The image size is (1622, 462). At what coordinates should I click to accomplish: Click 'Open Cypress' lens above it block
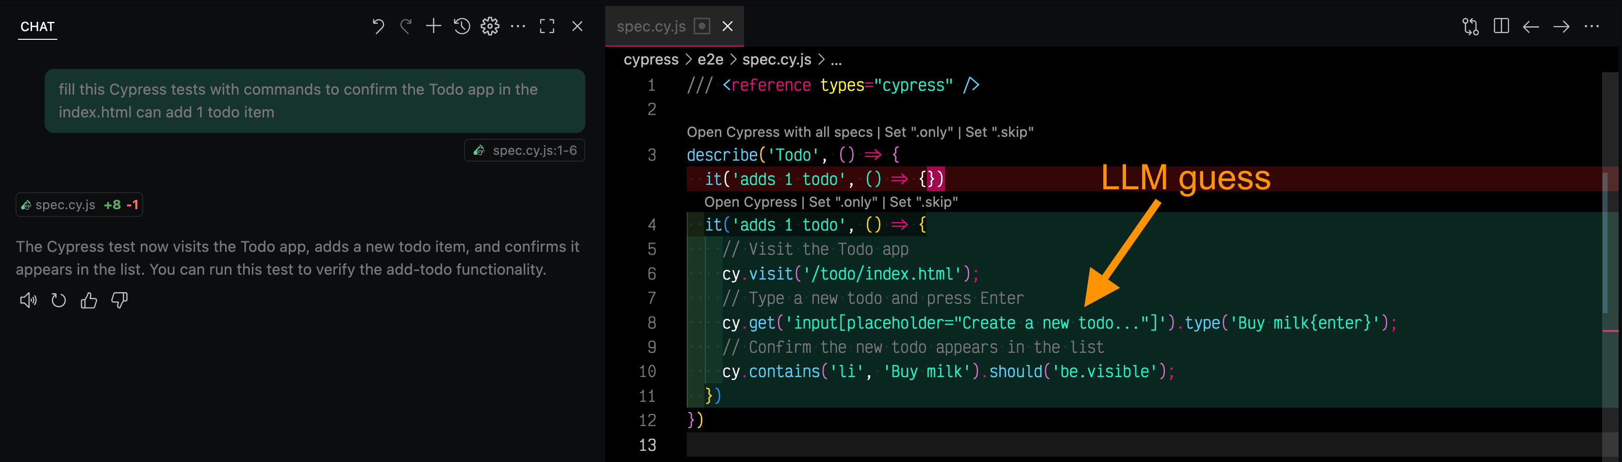click(750, 202)
